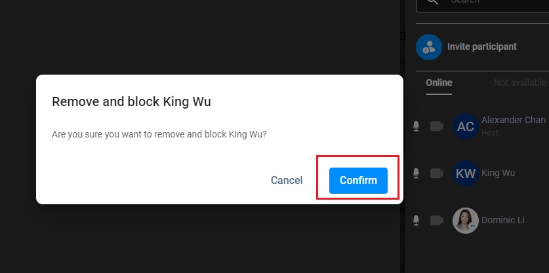Toggle Alexander Chan's camera icon
549x273 pixels.
[x=437, y=126]
